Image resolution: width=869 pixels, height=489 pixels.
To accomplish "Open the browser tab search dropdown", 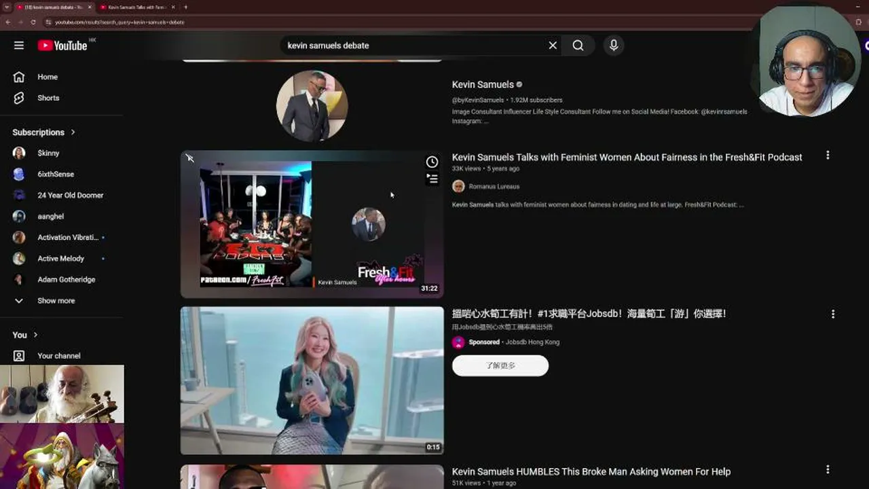I will (x=6, y=7).
